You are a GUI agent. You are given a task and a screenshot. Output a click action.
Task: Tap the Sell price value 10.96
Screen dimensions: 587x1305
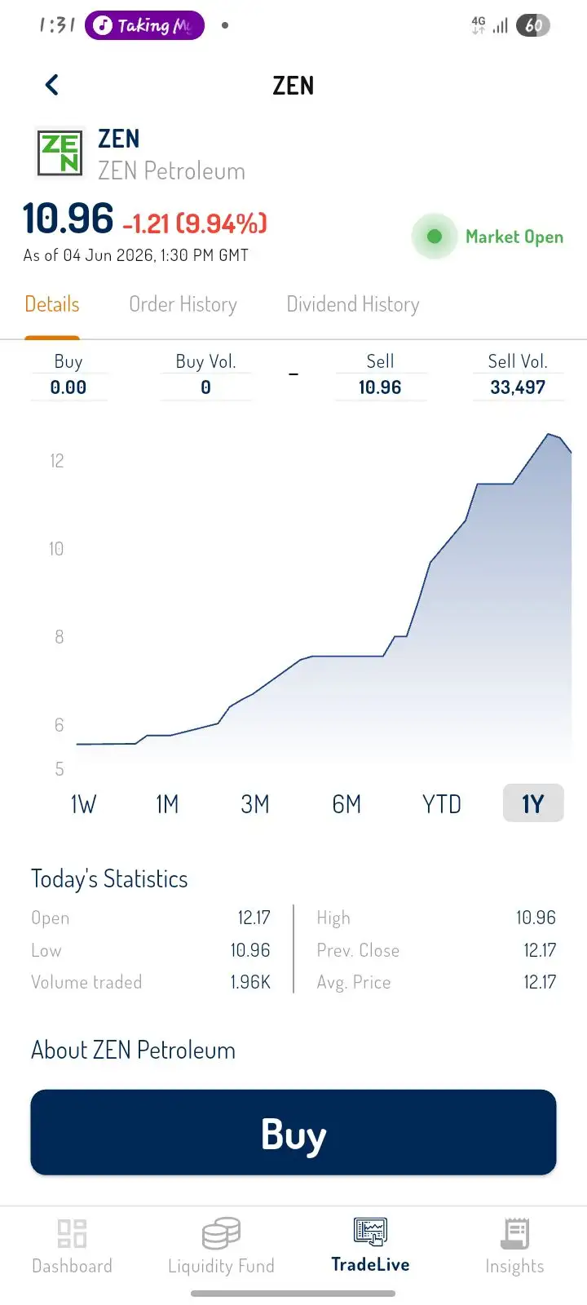[x=380, y=387]
